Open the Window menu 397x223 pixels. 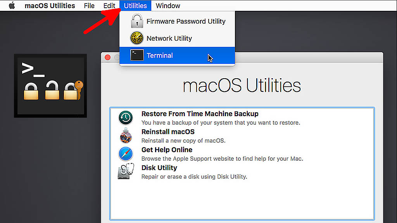(168, 5)
